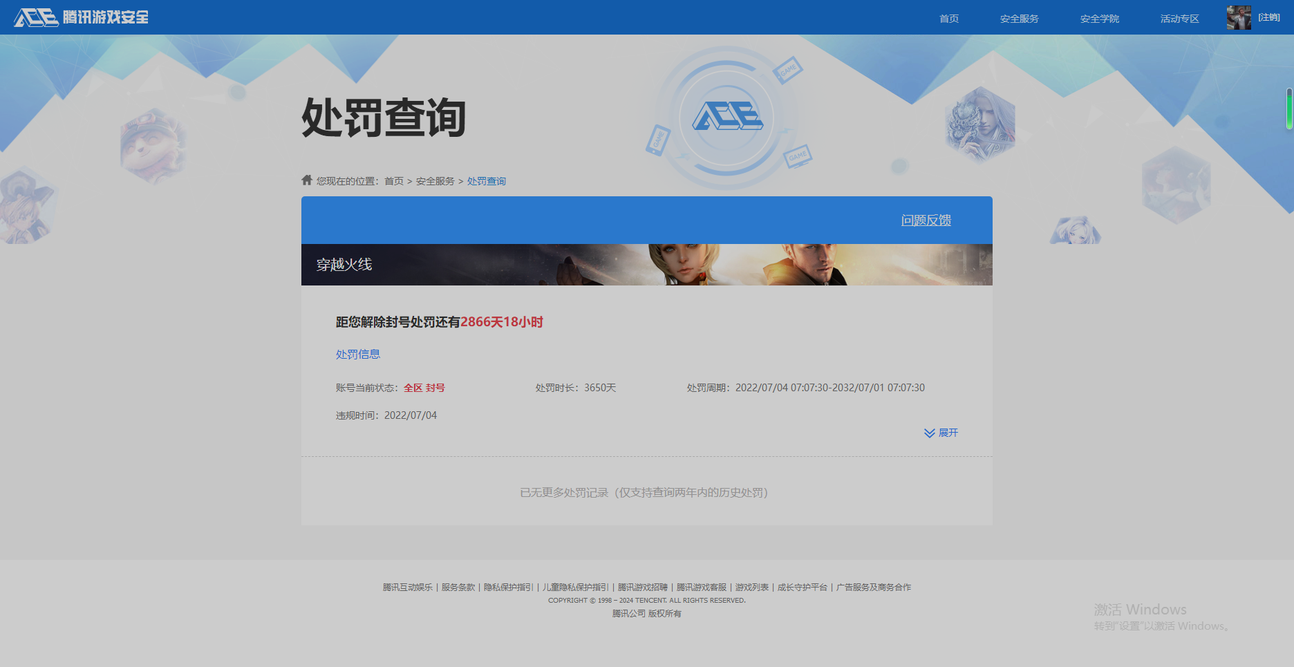Expand punishment details with 展开

coord(948,433)
